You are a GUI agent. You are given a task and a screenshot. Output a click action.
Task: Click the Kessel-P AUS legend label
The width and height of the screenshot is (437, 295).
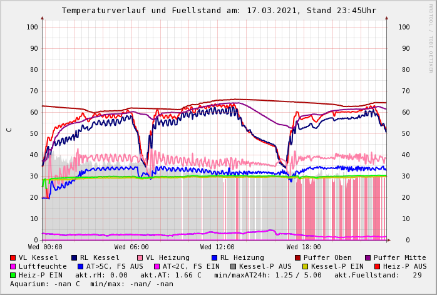[x=265, y=267]
